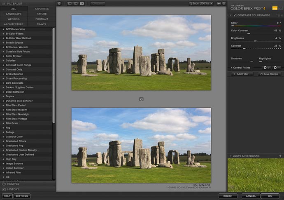Show TRAVEL filter category
This screenshot has width=284, height=200.
[x=42, y=24]
